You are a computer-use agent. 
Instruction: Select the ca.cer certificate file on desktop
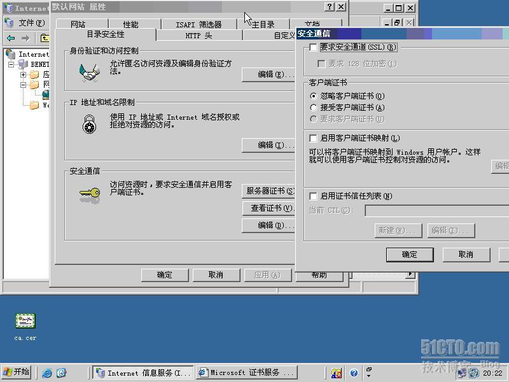(x=25, y=326)
